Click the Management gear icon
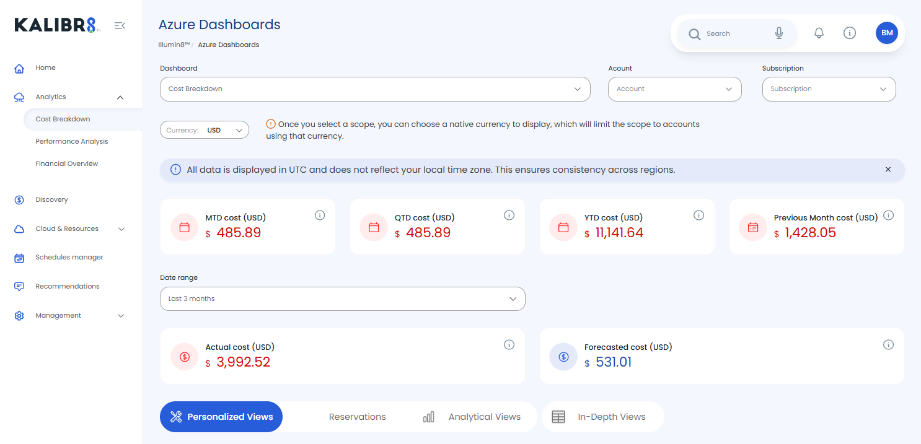The height and width of the screenshot is (444, 921). 19,316
